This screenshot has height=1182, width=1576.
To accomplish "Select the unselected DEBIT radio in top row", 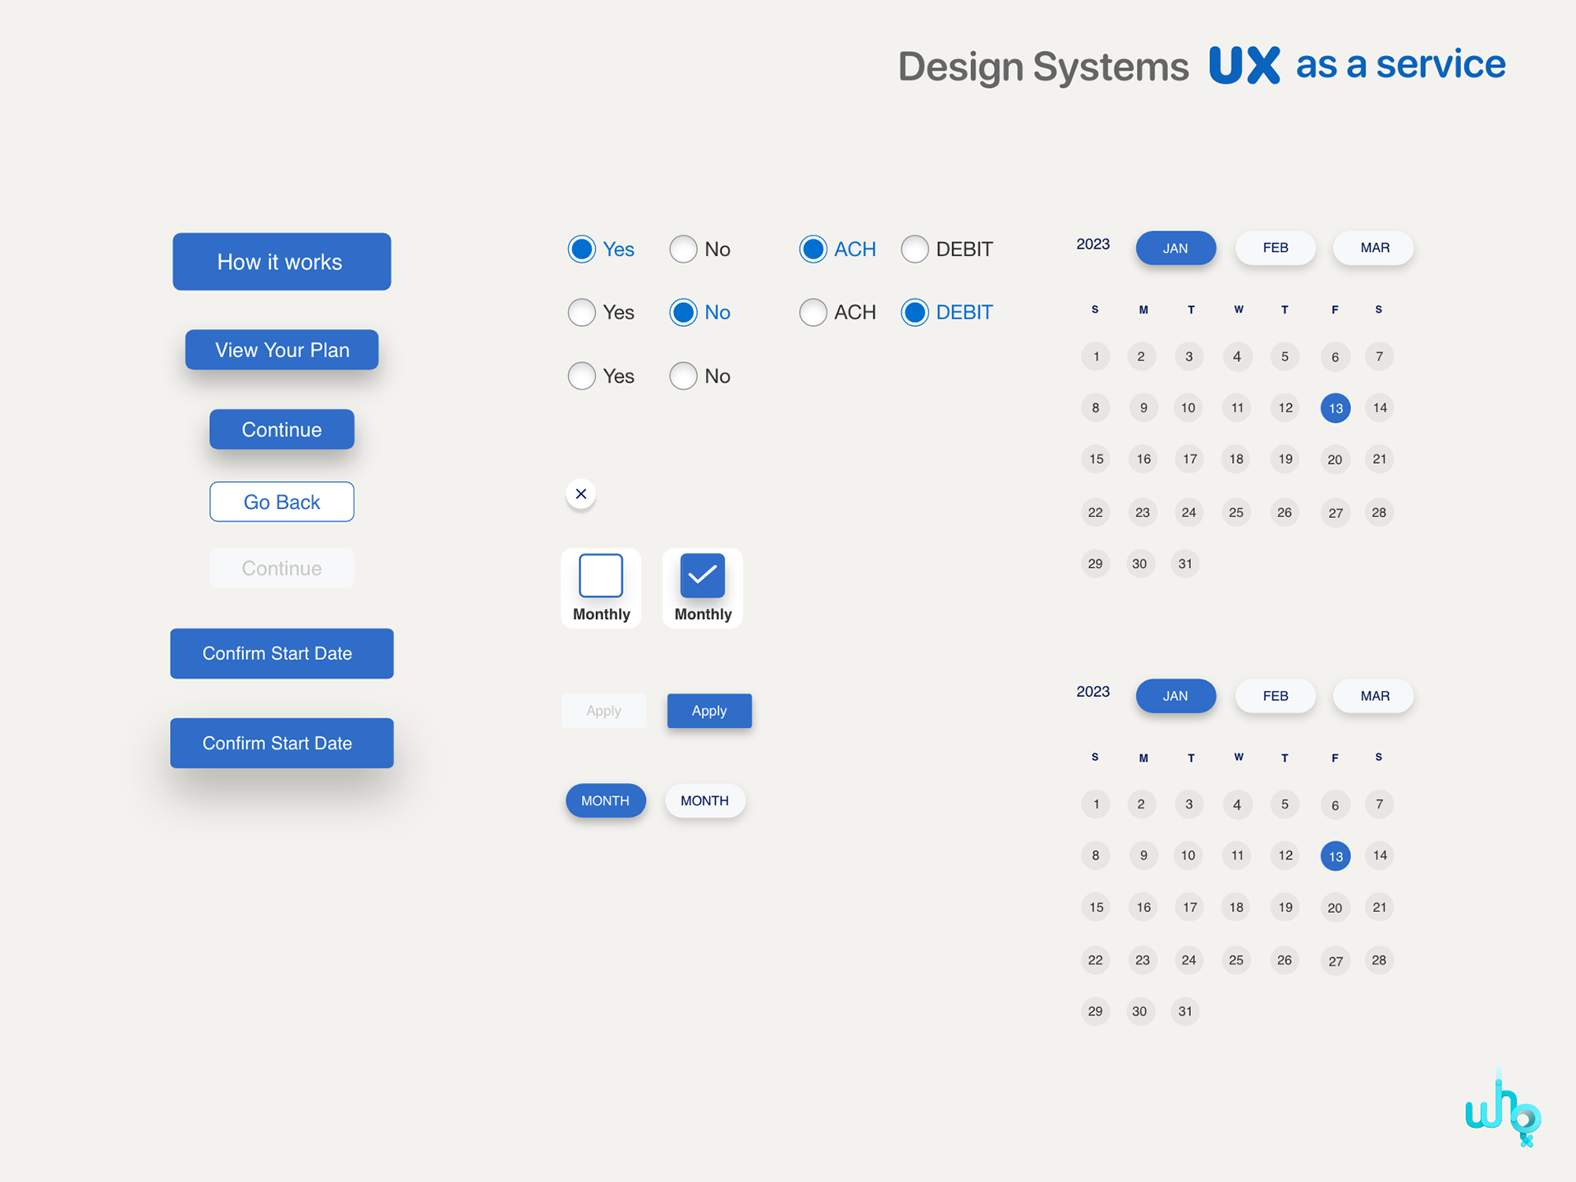I will [914, 249].
